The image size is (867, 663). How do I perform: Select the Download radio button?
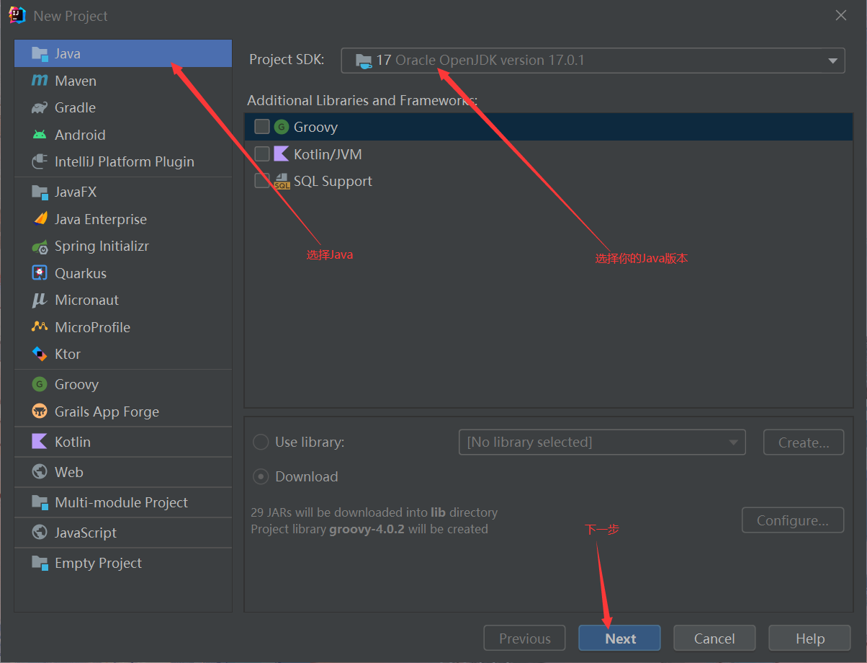(261, 476)
